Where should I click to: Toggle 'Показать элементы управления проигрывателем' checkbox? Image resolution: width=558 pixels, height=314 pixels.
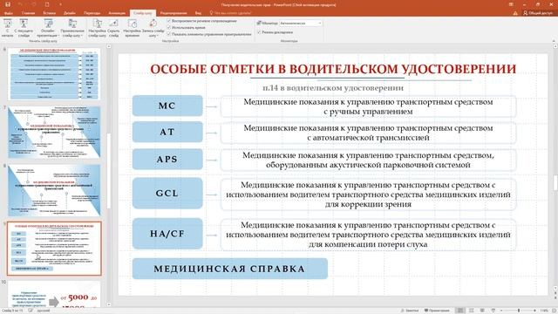pyautogui.click(x=169, y=34)
